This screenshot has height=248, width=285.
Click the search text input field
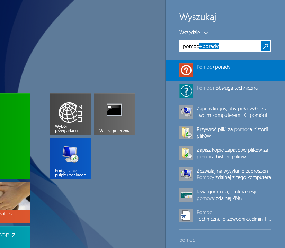(x=220, y=46)
